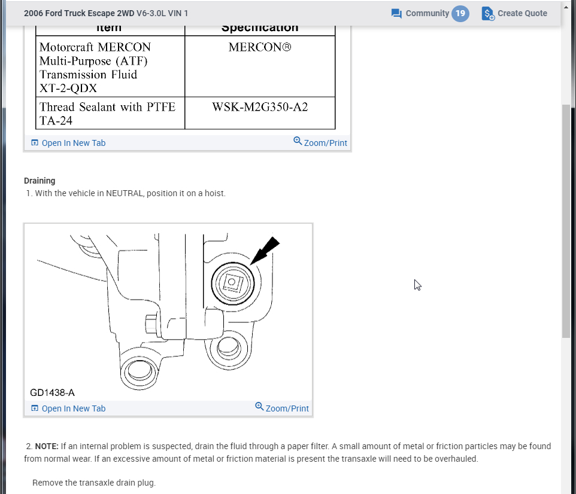
Task: Click the Create Quote dollar document icon
Action: [488, 14]
